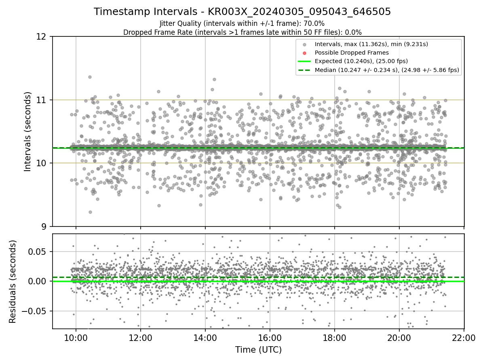Click the x-axis tick label '16:00'

pyautogui.click(x=270, y=338)
